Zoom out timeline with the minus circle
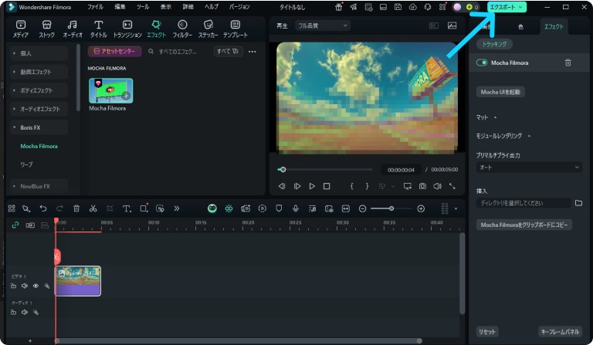The height and width of the screenshot is (345, 593). pos(362,208)
